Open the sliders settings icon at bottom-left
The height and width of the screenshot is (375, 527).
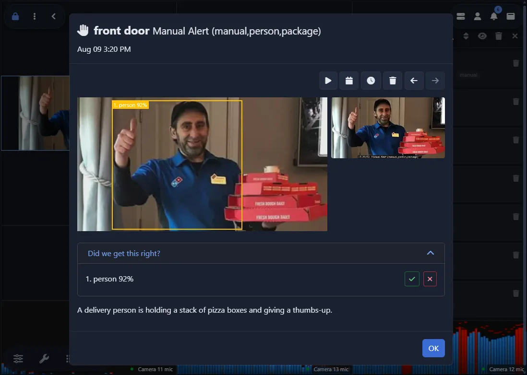18,359
